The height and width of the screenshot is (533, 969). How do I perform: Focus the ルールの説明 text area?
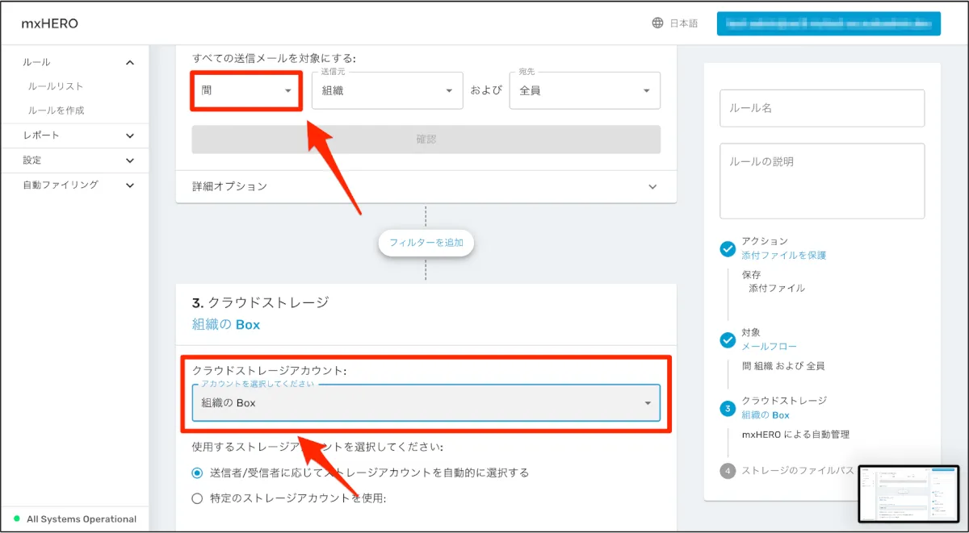[x=822, y=181]
